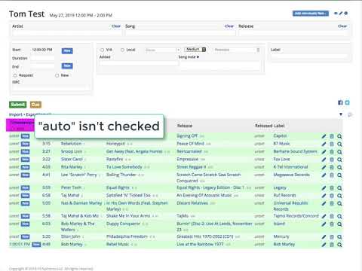Click the tan Cue button
This screenshot has height=271, width=362.
35,105
